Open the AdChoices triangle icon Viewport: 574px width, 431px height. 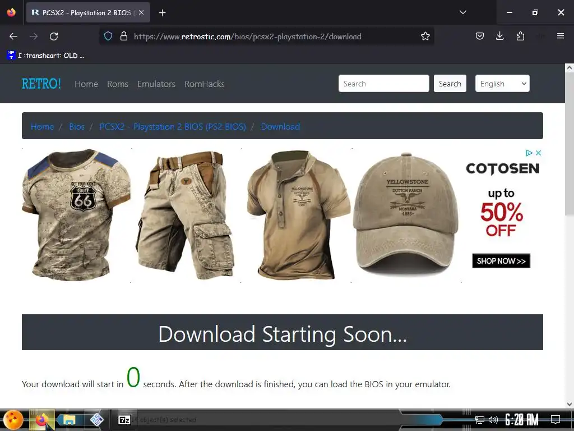click(529, 153)
